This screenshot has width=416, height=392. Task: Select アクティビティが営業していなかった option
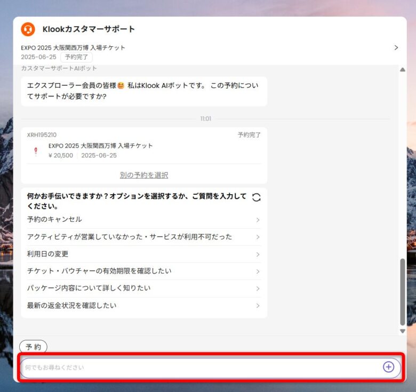[130, 237]
